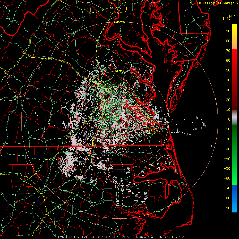Click the "05:52" timestamp
239x239 pixels.
(178, 237)
